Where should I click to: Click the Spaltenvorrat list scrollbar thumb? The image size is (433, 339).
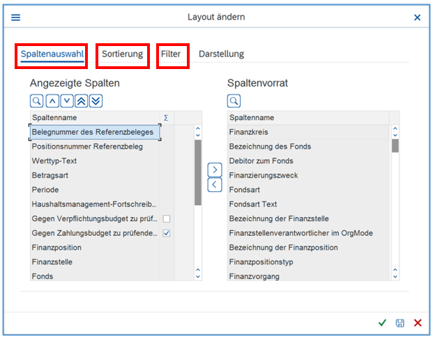(x=395, y=145)
